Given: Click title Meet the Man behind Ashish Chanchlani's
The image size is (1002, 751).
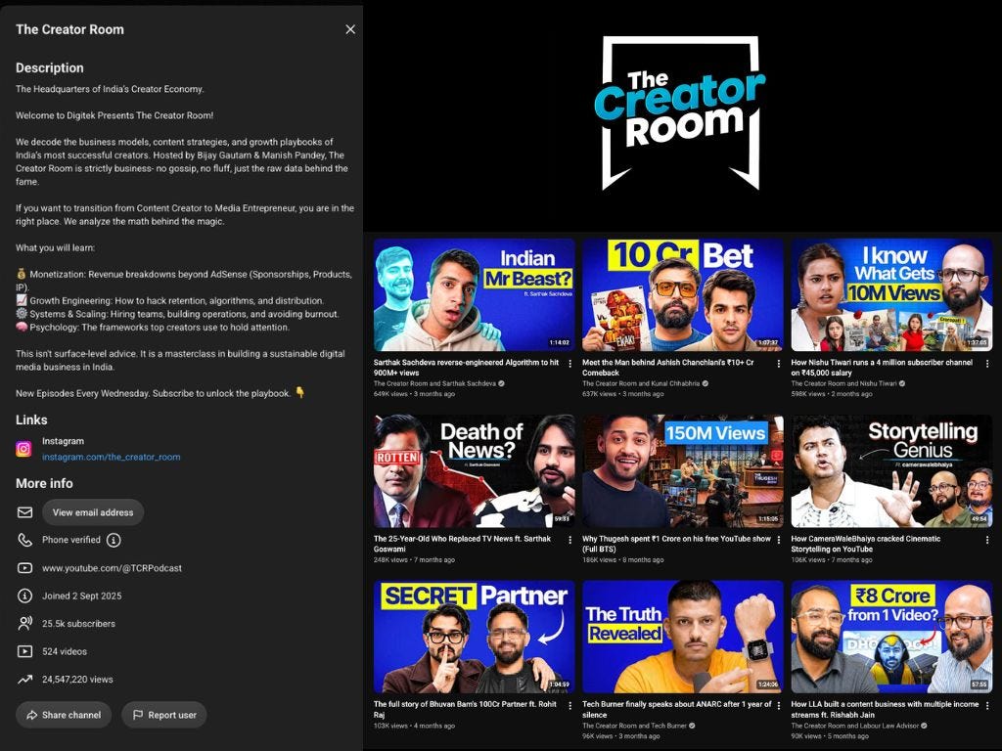Looking at the screenshot, I should point(667,368).
